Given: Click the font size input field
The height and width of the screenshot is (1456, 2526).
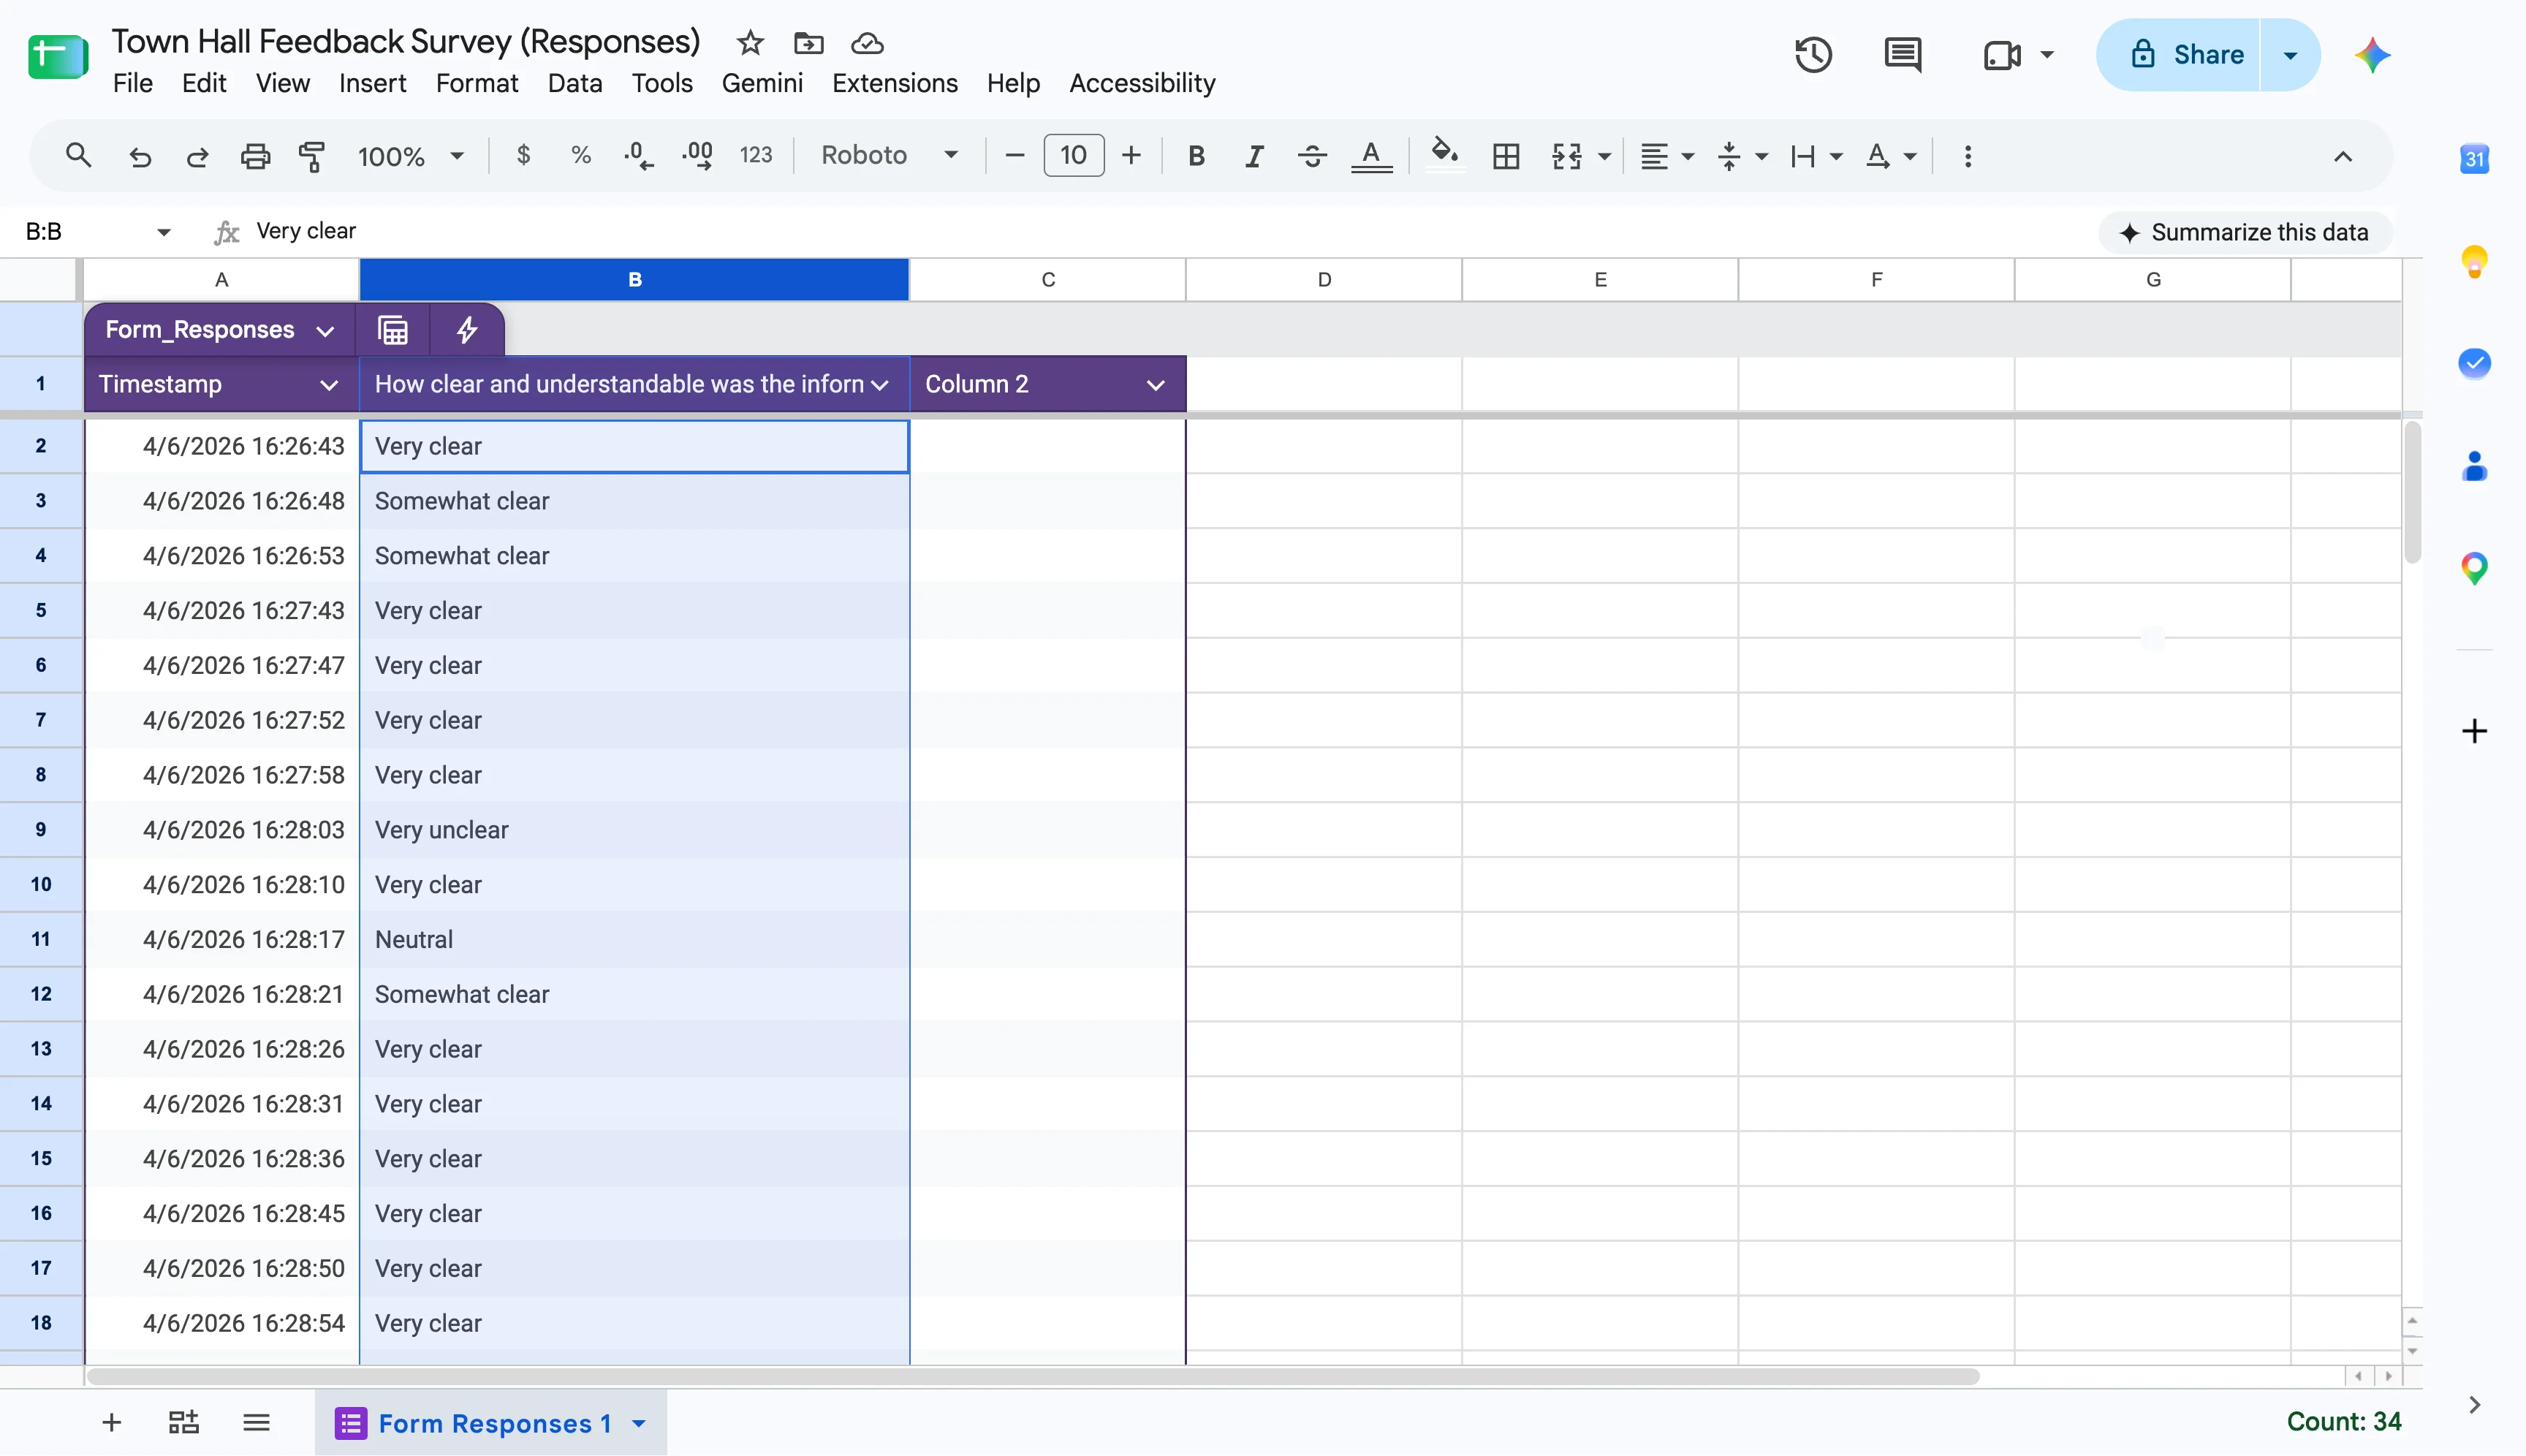Looking at the screenshot, I should click(1073, 155).
